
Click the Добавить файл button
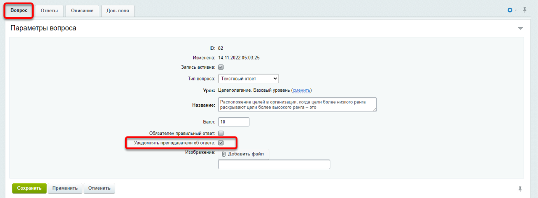point(243,154)
